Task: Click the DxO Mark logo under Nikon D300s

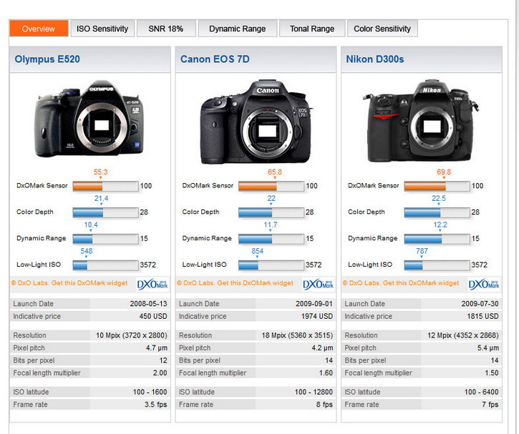Action: pyautogui.click(x=484, y=285)
